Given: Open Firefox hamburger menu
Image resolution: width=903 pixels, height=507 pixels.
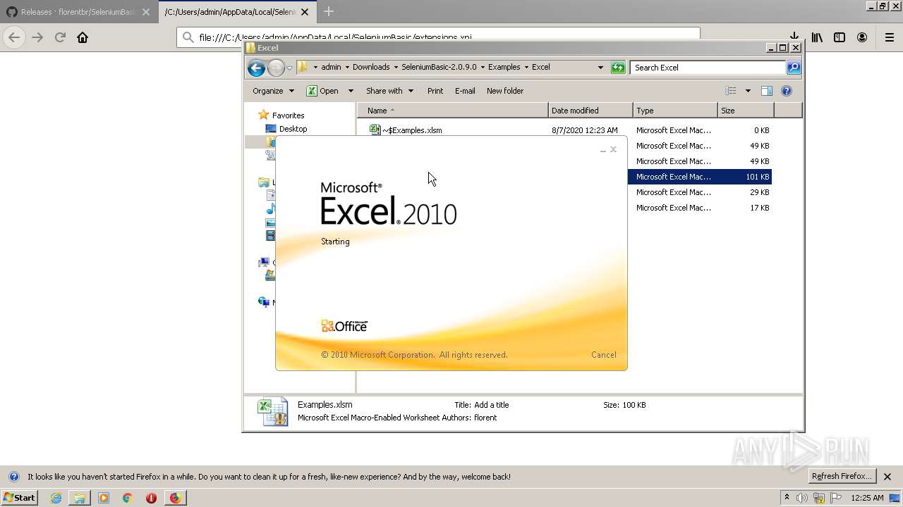Looking at the screenshot, I should tap(889, 38).
